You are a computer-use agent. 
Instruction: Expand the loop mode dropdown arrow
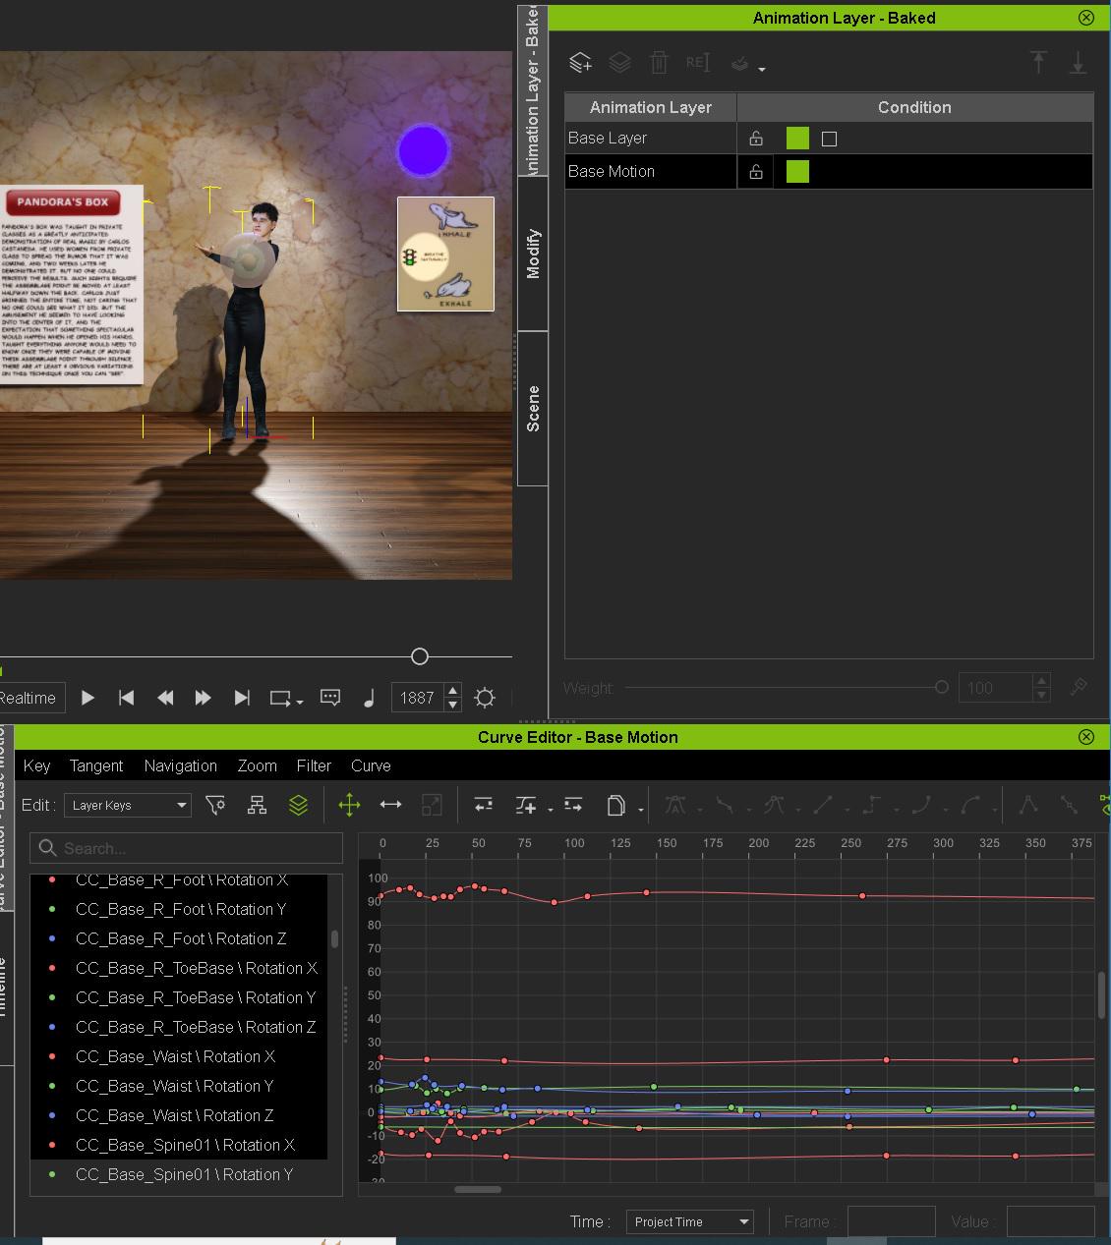[x=300, y=701]
